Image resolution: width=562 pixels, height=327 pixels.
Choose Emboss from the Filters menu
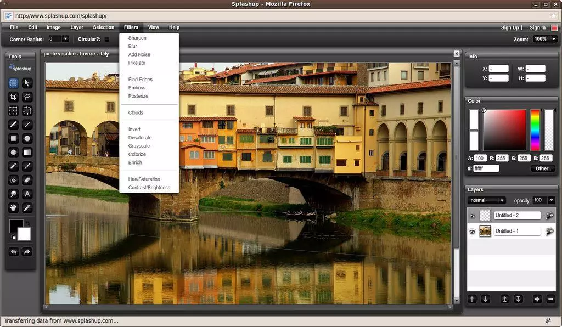click(137, 88)
